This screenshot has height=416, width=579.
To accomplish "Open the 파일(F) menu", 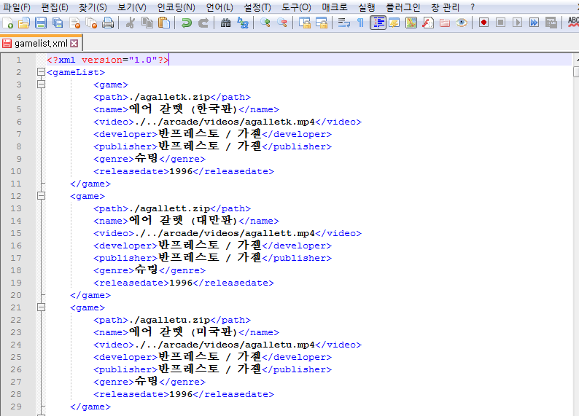I will 17,7.
